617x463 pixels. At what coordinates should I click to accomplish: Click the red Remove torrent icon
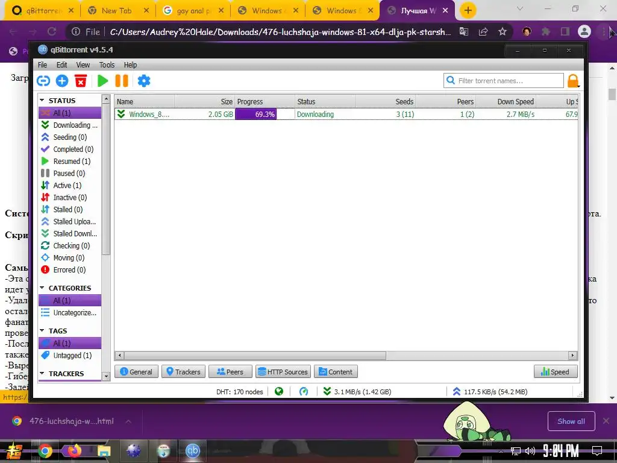coord(81,81)
